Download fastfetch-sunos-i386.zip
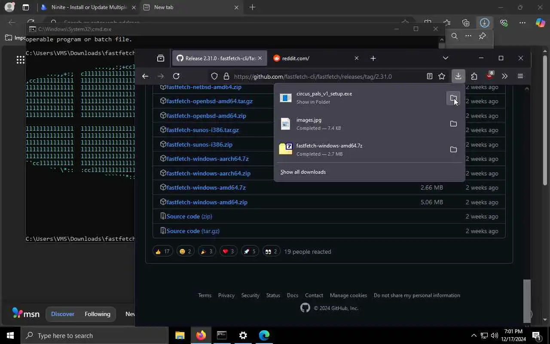The height and width of the screenshot is (344, 550). click(199, 144)
